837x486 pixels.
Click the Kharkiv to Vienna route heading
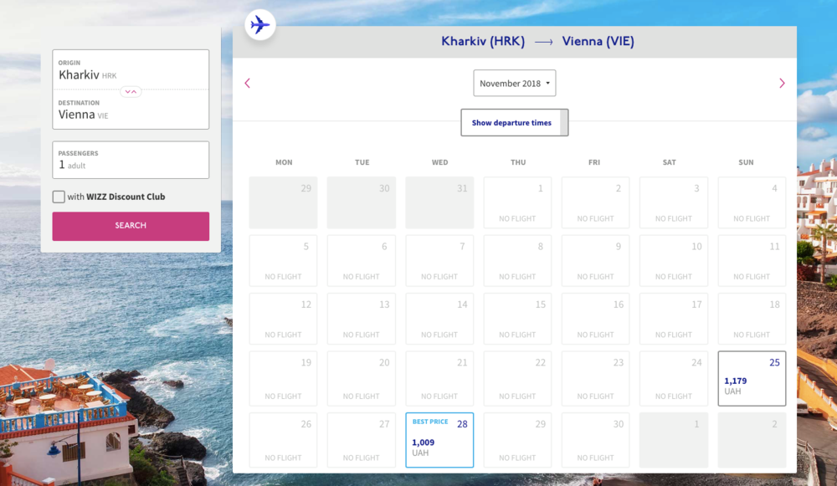(x=514, y=41)
